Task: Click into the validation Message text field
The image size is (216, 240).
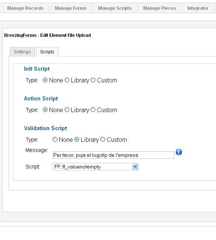Action: tap(113, 155)
